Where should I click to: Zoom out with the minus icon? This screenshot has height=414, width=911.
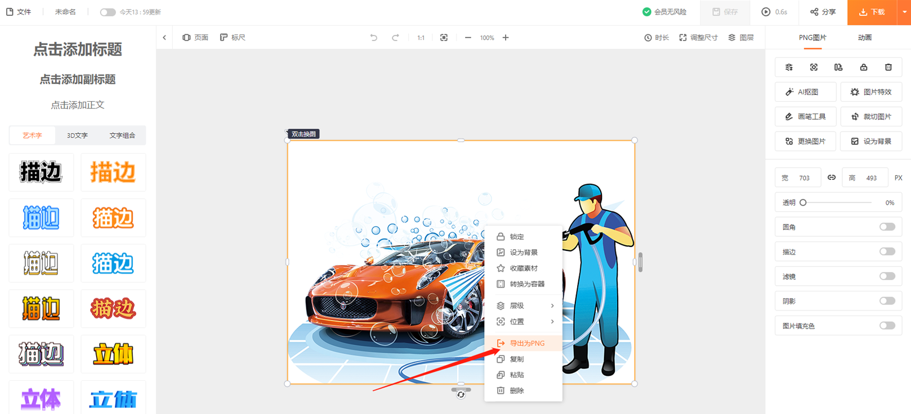468,38
